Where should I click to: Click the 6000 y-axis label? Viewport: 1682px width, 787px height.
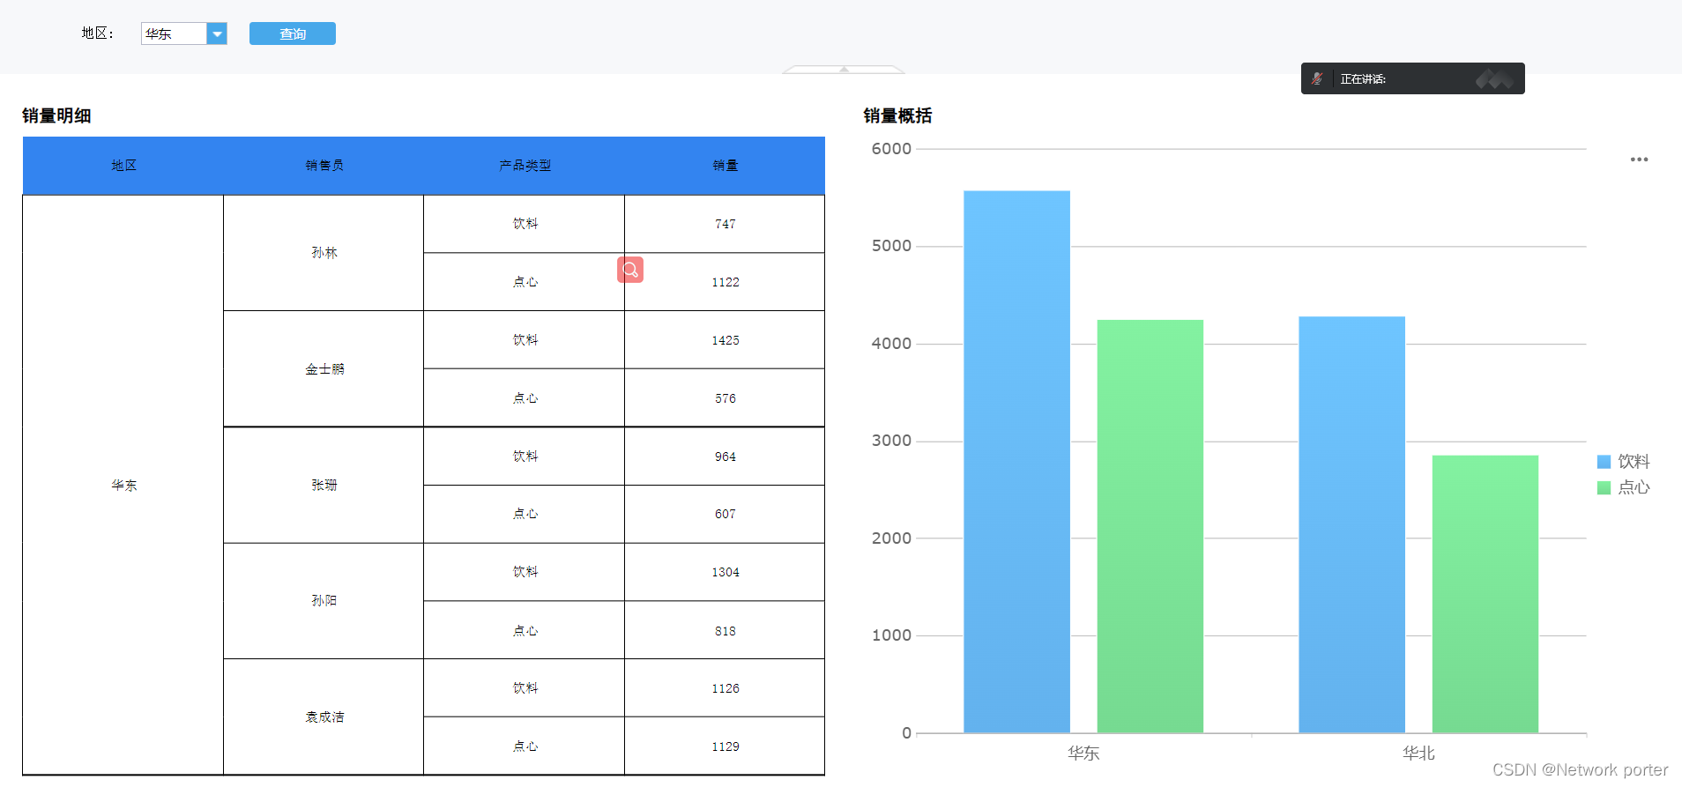pos(891,149)
